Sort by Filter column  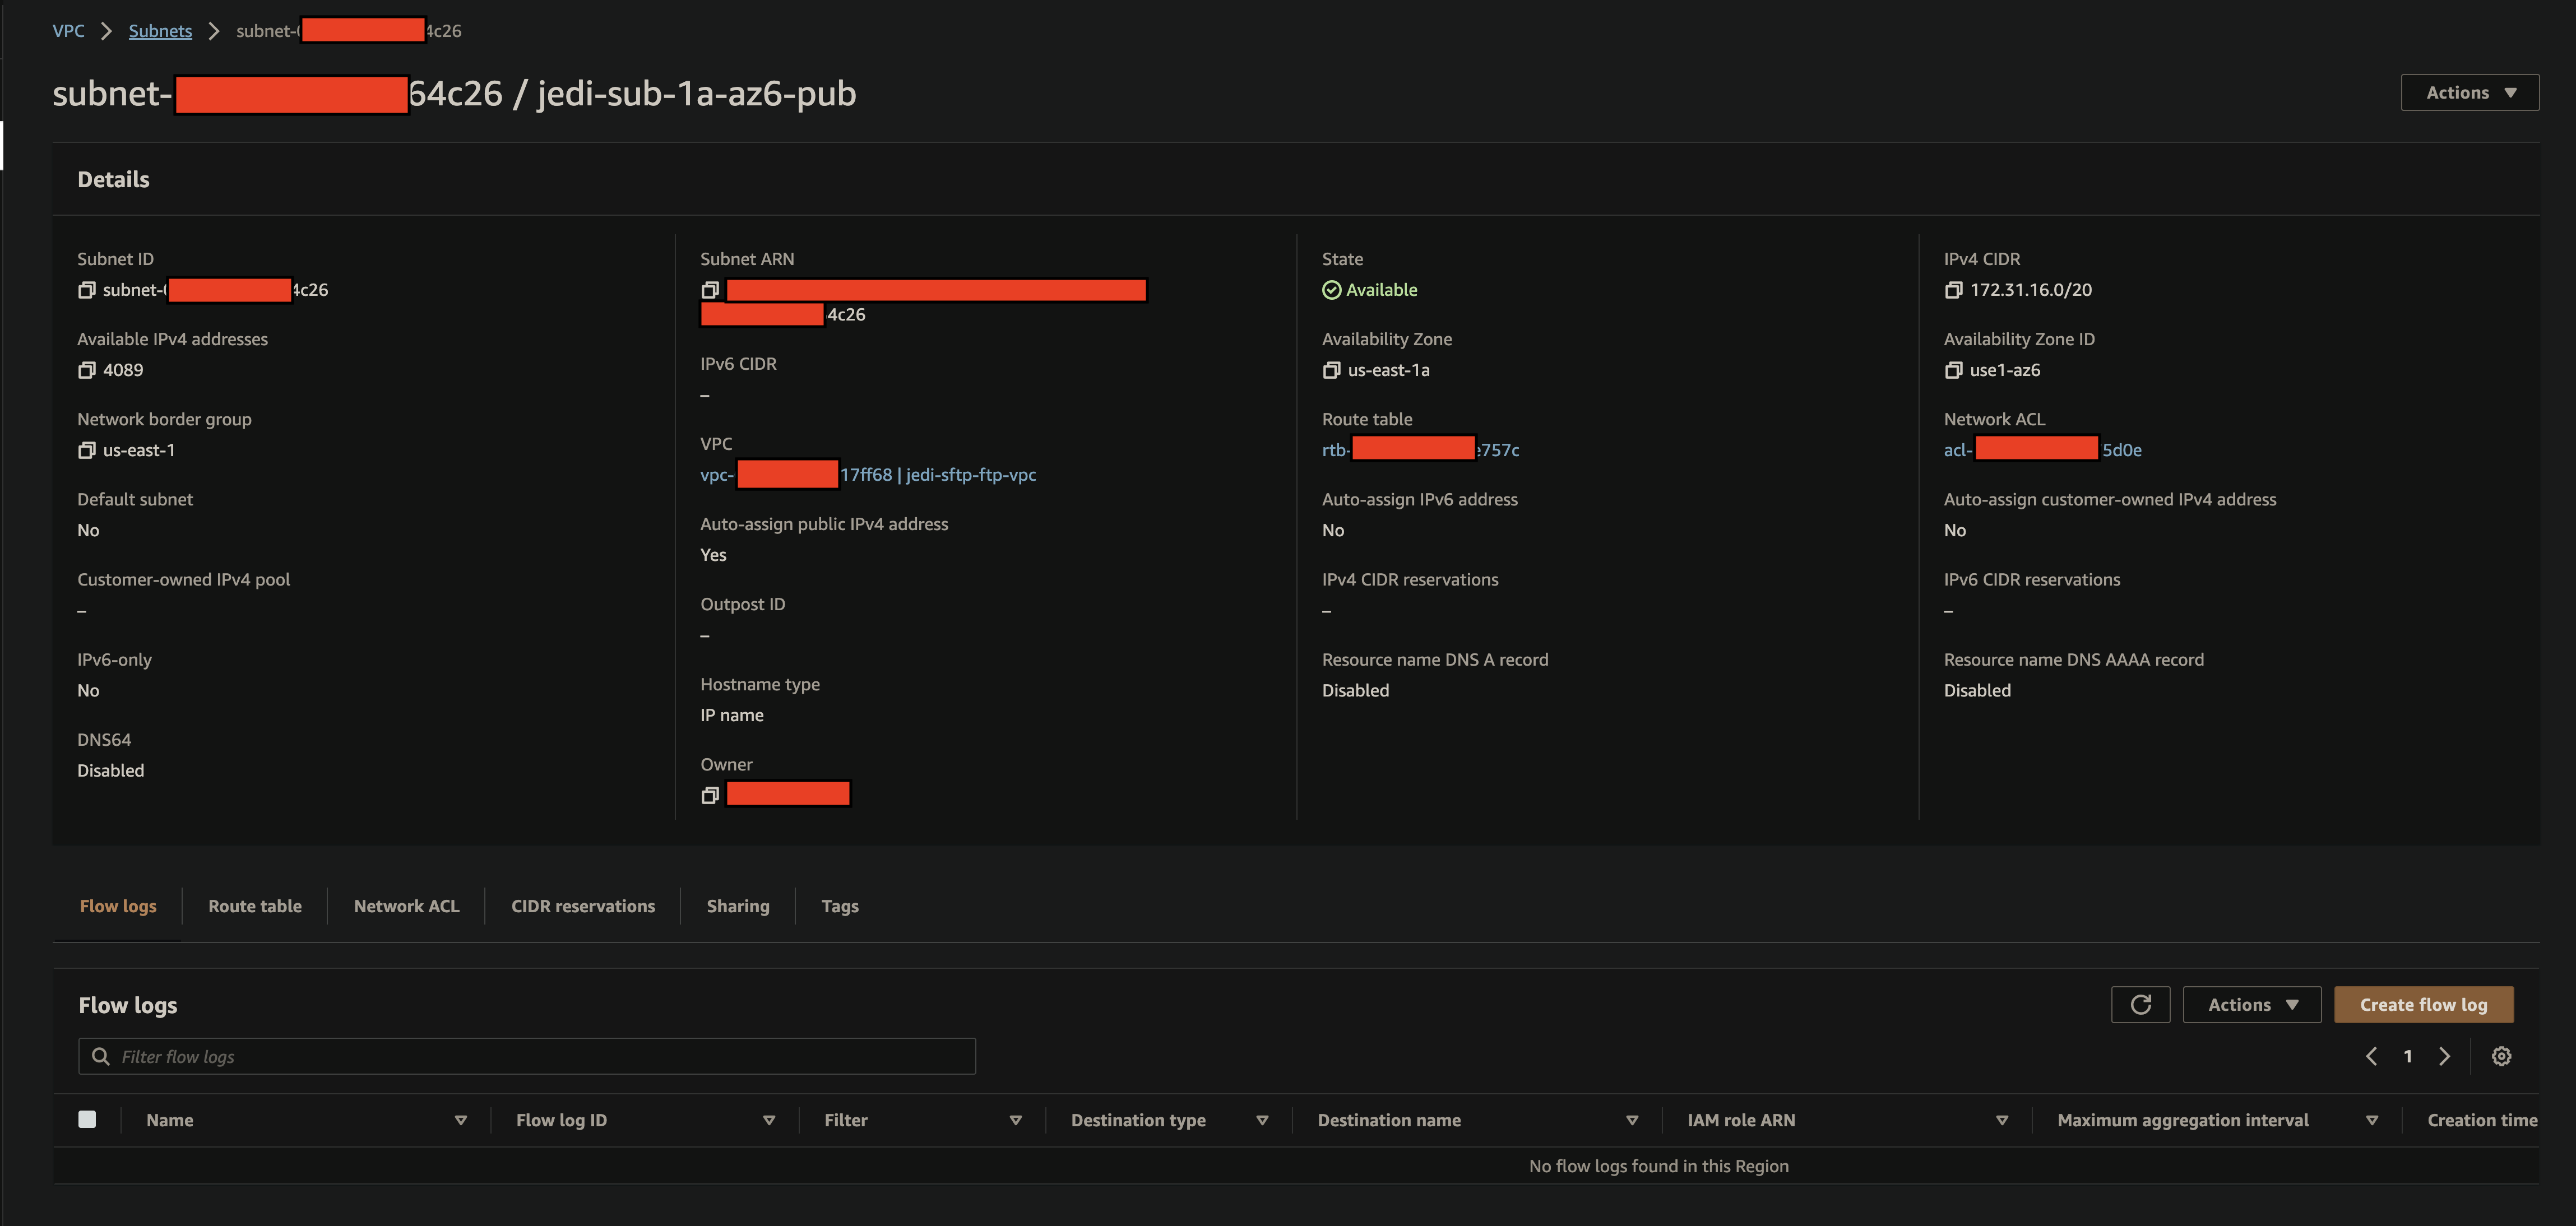coord(1015,1120)
